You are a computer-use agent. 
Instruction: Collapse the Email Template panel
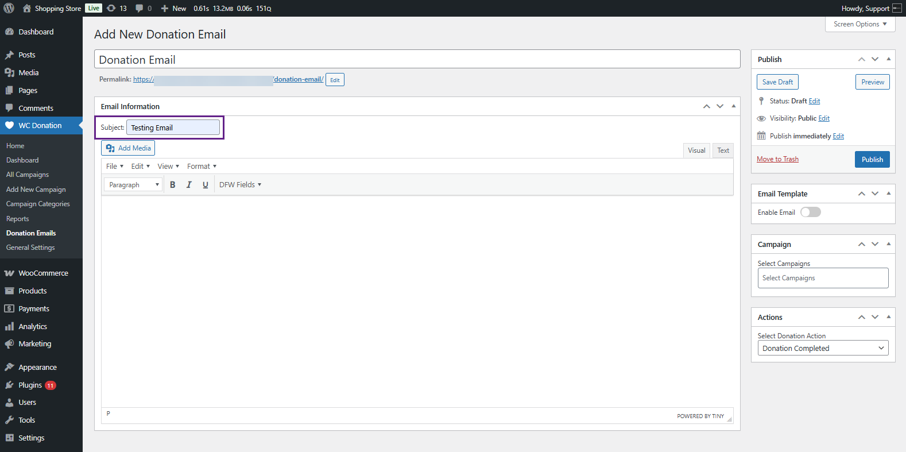pos(888,194)
